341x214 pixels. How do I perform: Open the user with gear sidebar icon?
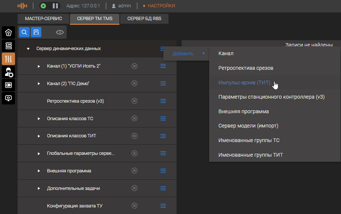[8, 72]
